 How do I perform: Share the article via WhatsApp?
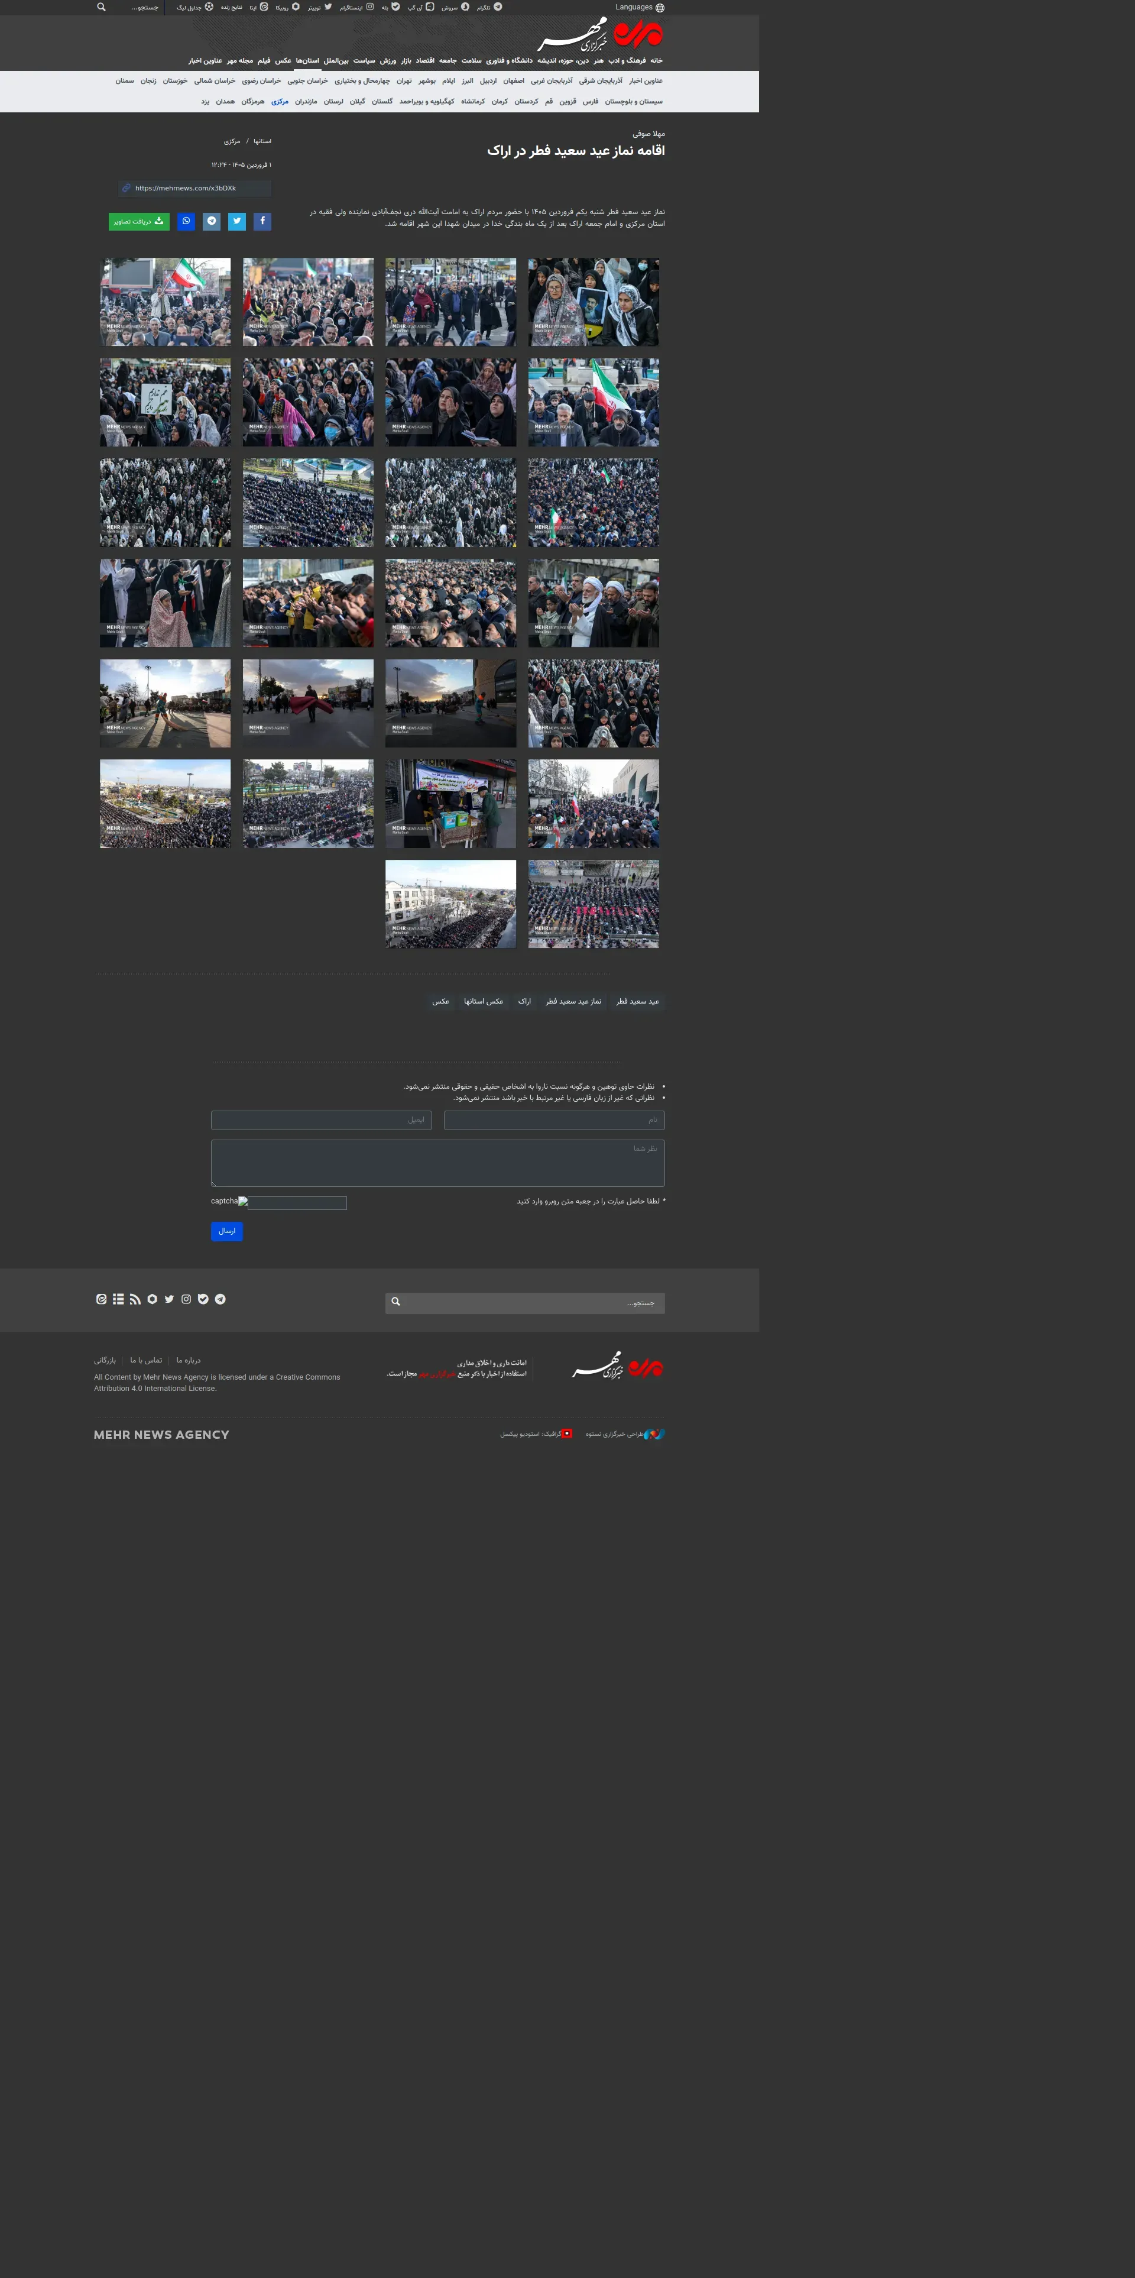(186, 221)
